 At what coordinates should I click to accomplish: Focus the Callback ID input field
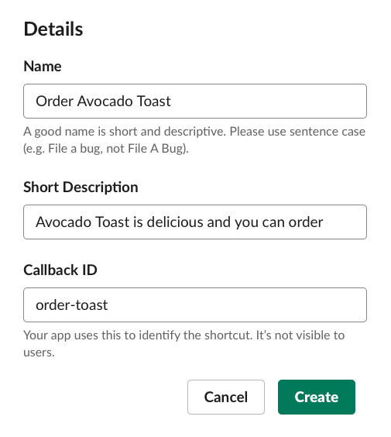coord(195,305)
